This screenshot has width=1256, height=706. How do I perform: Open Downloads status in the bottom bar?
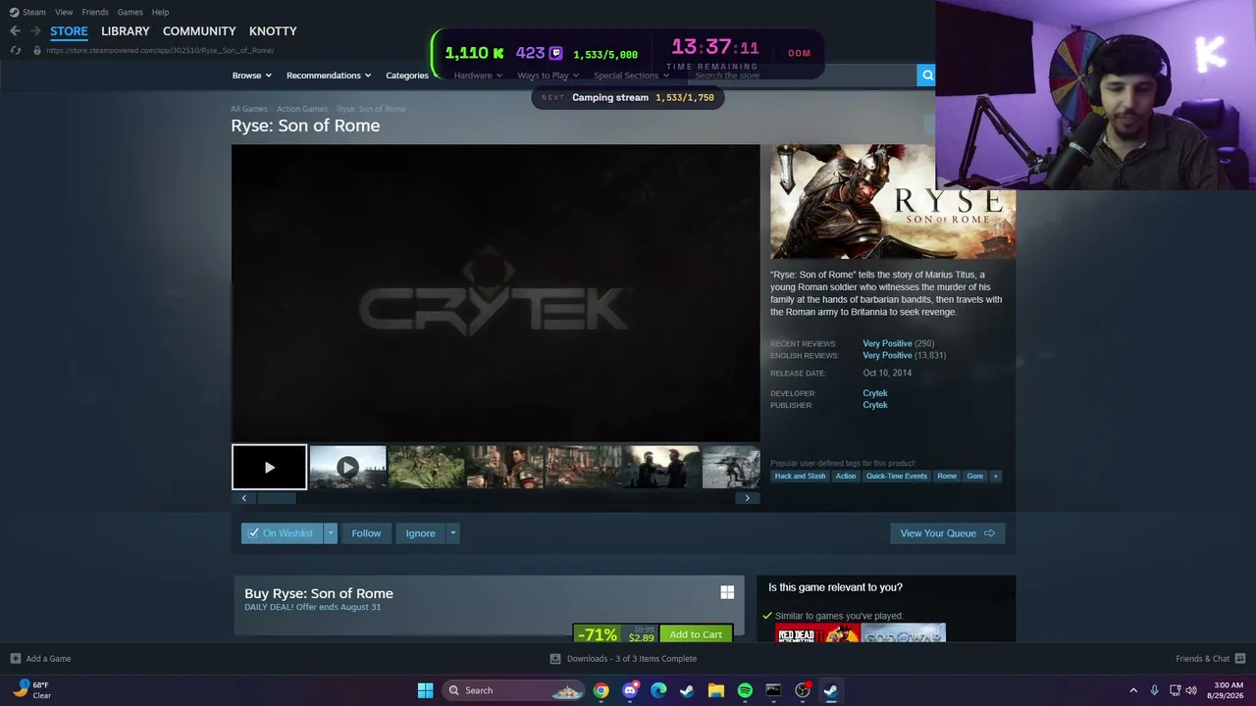point(623,659)
